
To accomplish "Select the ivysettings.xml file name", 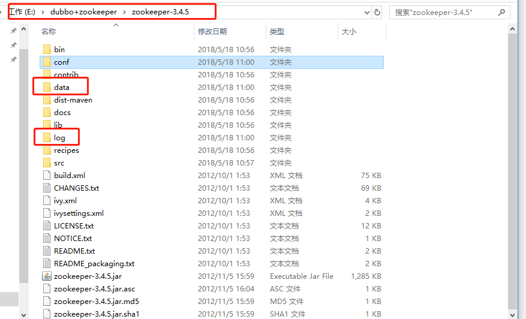I will click(79, 213).
